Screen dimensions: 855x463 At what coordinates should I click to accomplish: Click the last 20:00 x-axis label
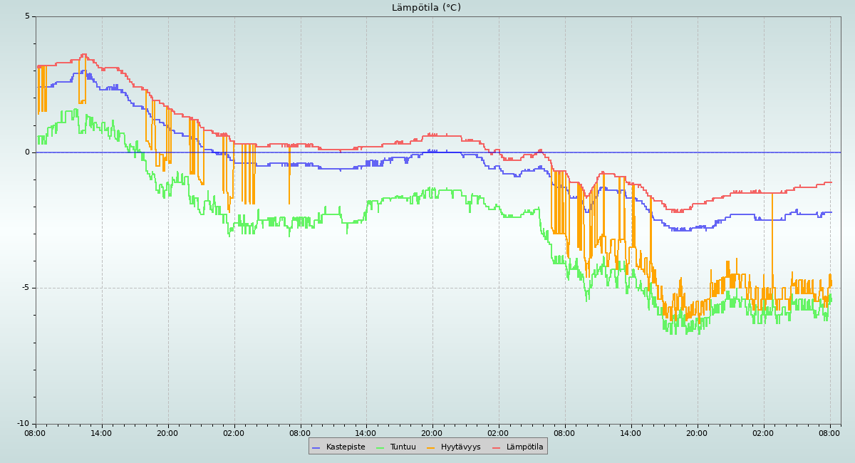pyautogui.click(x=697, y=433)
